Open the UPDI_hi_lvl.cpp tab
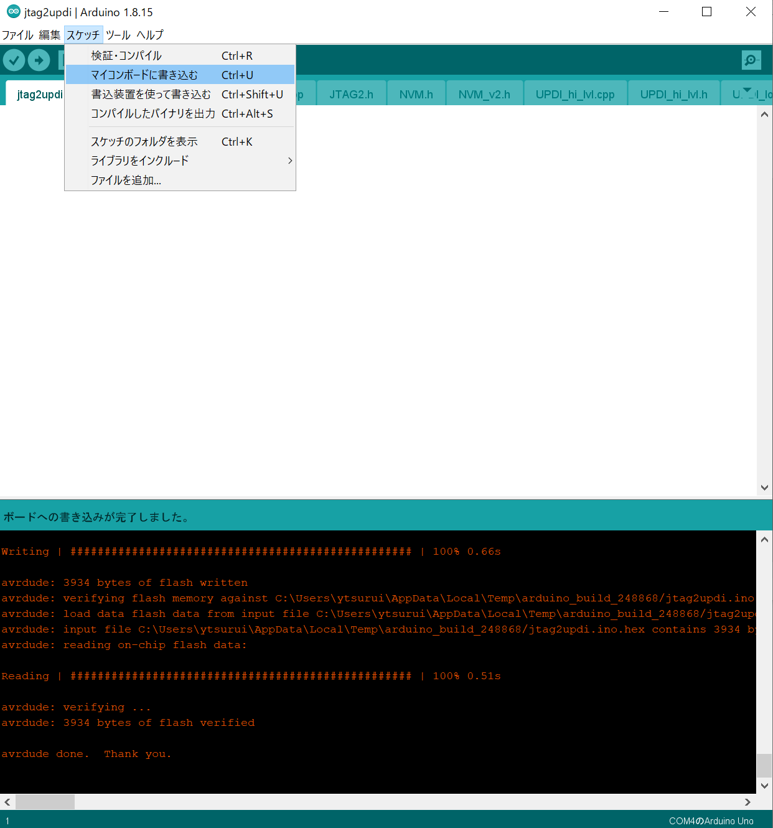773x828 pixels. [574, 95]
